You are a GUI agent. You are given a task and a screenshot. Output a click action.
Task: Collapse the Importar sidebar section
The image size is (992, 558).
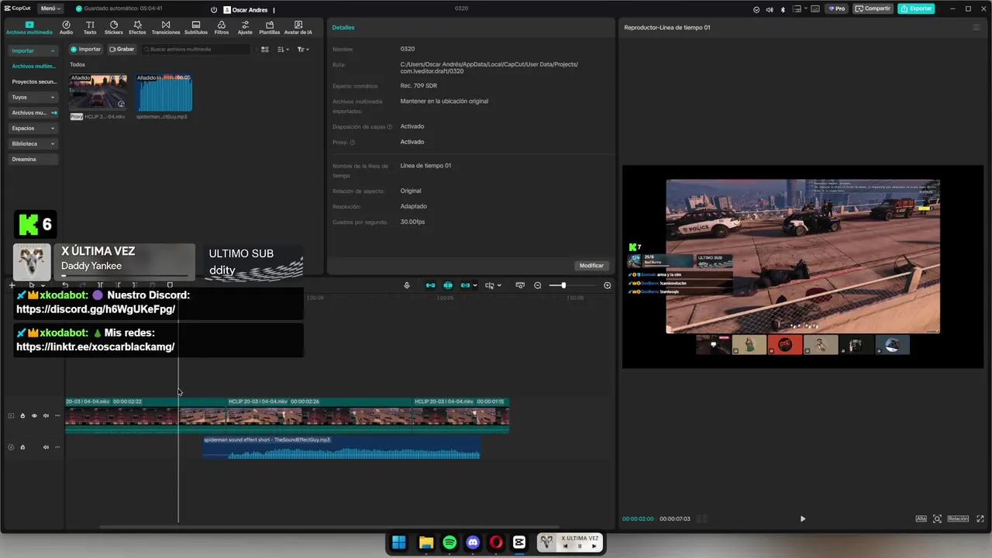point(33,50)
